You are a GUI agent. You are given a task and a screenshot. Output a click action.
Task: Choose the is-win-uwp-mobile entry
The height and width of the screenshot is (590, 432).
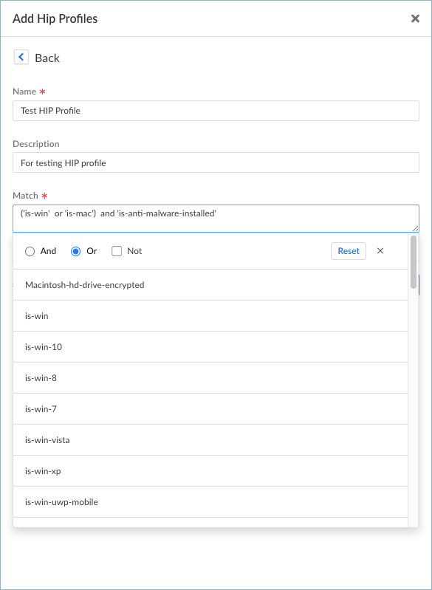pos(210,502)
